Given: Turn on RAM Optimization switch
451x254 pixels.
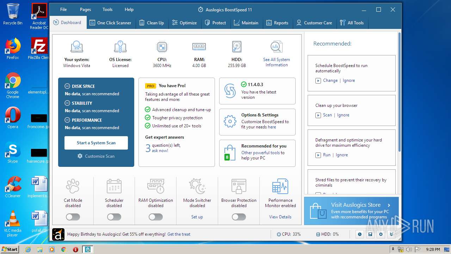Looking at the screenshot, I should (x=156, y=217).
